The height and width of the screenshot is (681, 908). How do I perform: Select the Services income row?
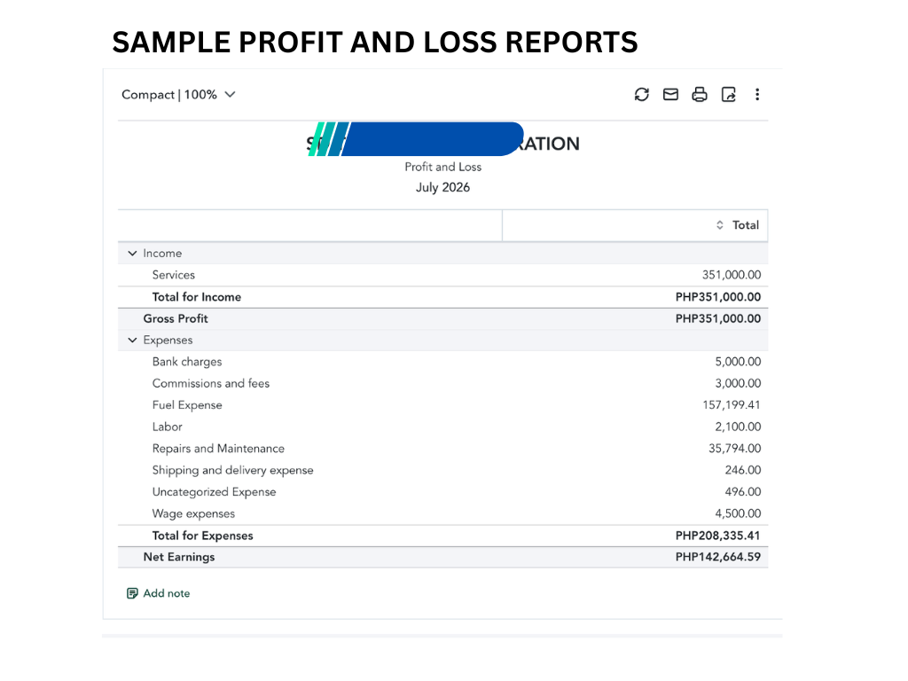(x=443, y=275)
